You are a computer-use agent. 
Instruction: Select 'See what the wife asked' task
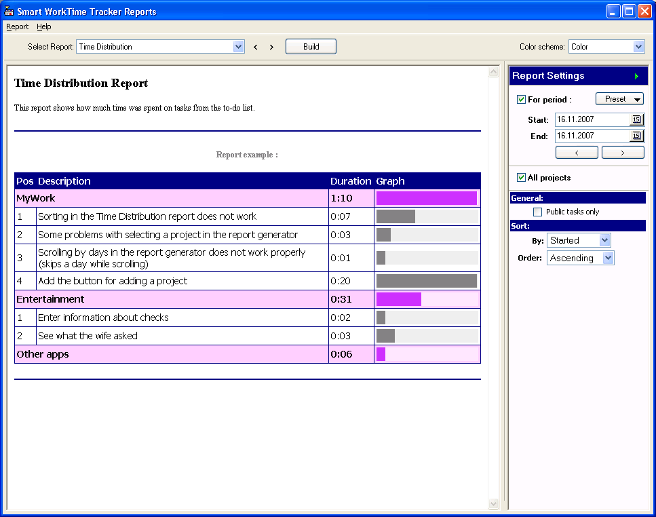point(88,336)
